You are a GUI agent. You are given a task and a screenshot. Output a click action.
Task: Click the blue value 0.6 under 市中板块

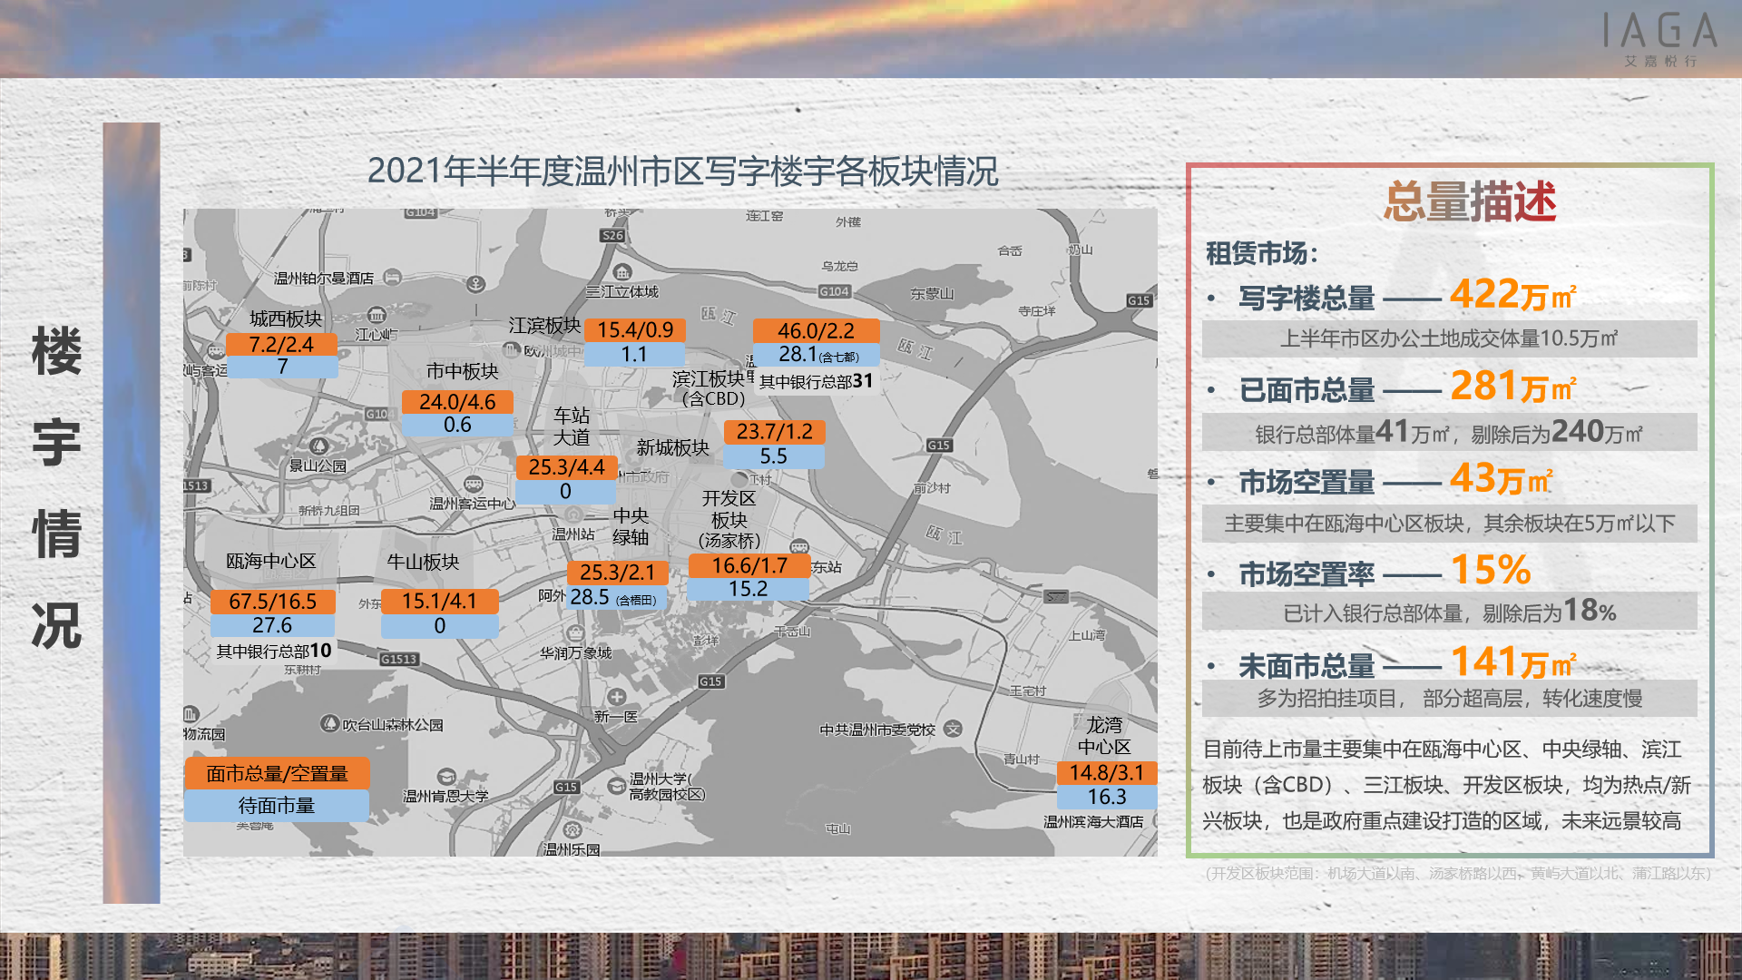[x=457, y=425]
